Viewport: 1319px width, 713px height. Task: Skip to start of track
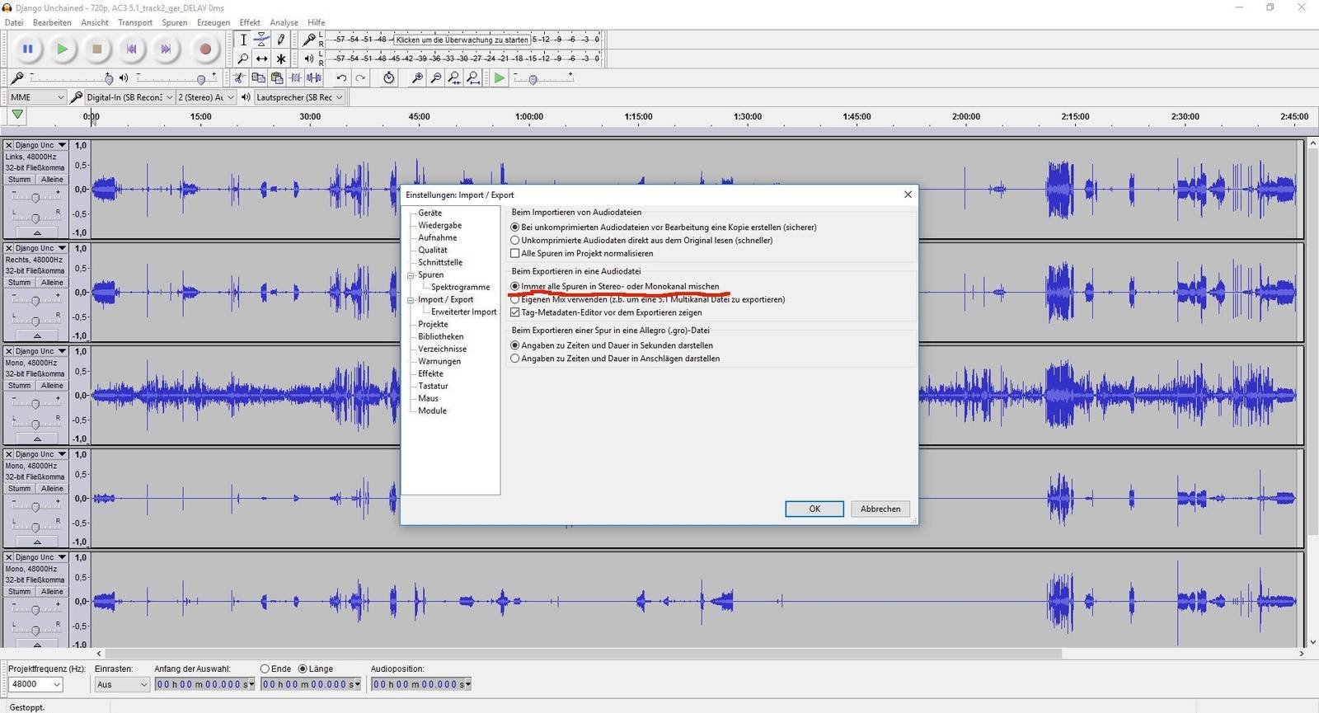[131, 49]
